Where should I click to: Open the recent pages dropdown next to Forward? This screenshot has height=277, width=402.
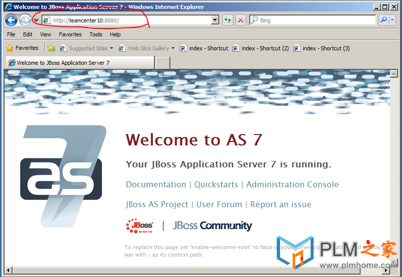click(36, 20)
